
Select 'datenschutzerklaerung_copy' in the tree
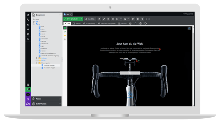[50, 56]
